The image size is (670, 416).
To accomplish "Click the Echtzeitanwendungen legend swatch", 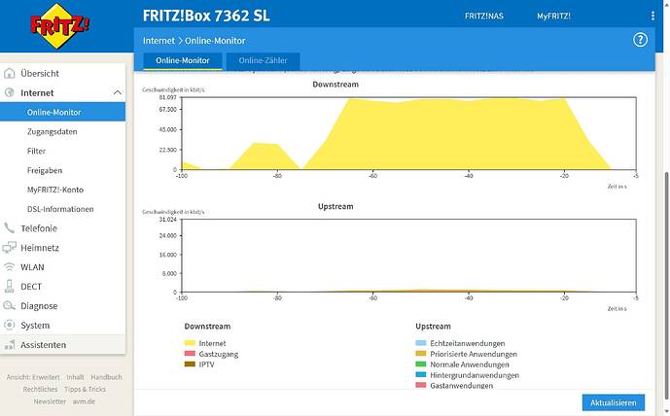I will click(421, 343).
